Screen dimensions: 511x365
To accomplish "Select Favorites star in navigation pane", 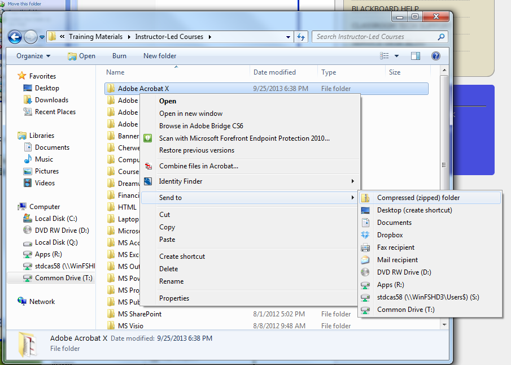I will [22, 76].
